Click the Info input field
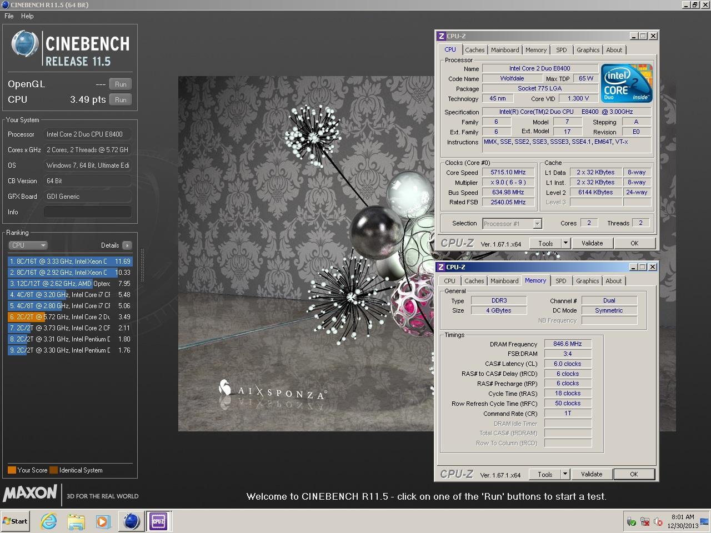The height and width of the screenshot is (533, 711). (x=88, y=212)
